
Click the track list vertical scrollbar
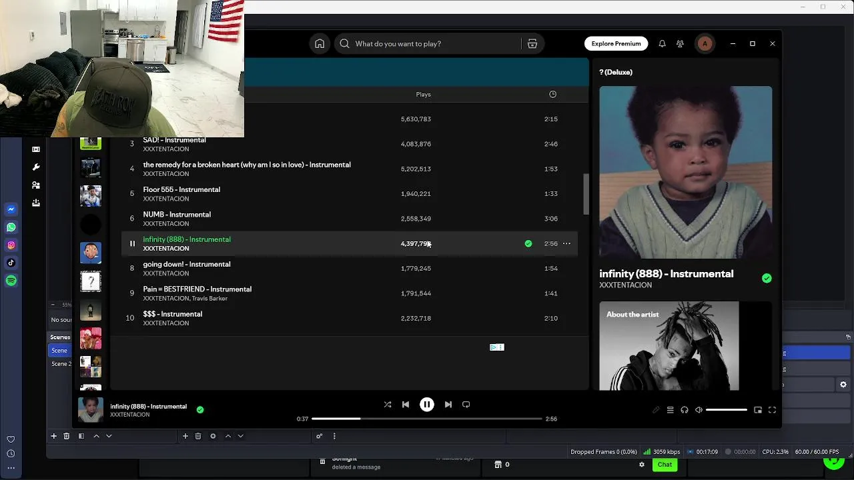586,194
